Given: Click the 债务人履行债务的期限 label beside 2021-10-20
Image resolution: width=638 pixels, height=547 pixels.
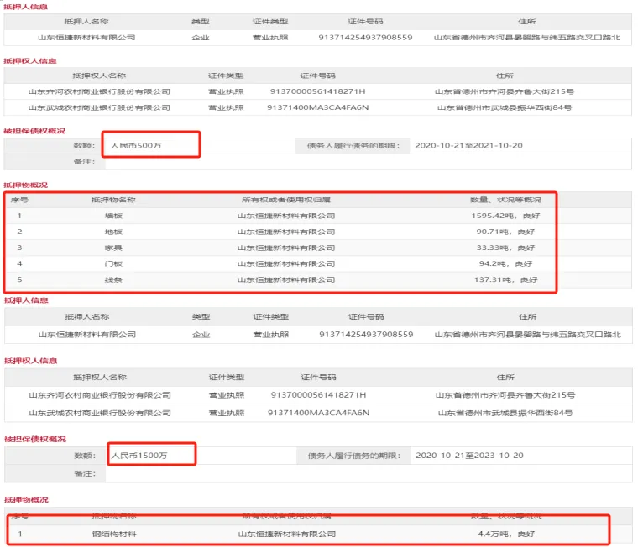Looking at the screenshot, I should pyautogui.click(x=353, y=146).
